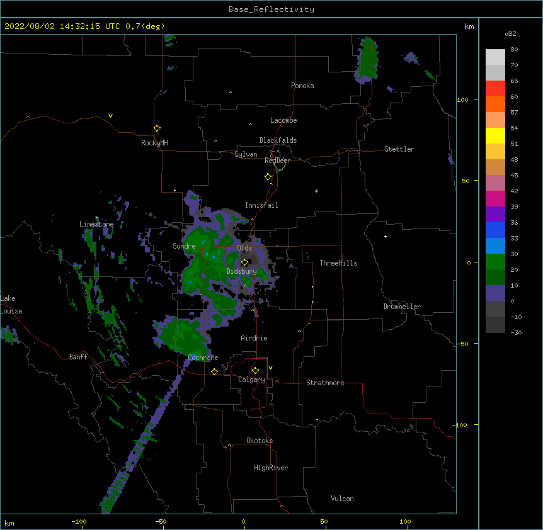Click the Vulcan label
The height and width of the screenshot is (530, 543).
click(x=342, y=499)
